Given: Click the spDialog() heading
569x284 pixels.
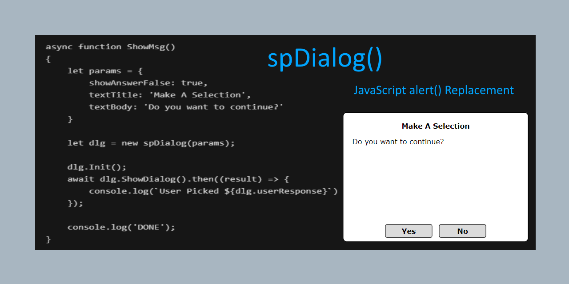Looking at the screenshot, I should pyautogui.click(x=325, y=58).
